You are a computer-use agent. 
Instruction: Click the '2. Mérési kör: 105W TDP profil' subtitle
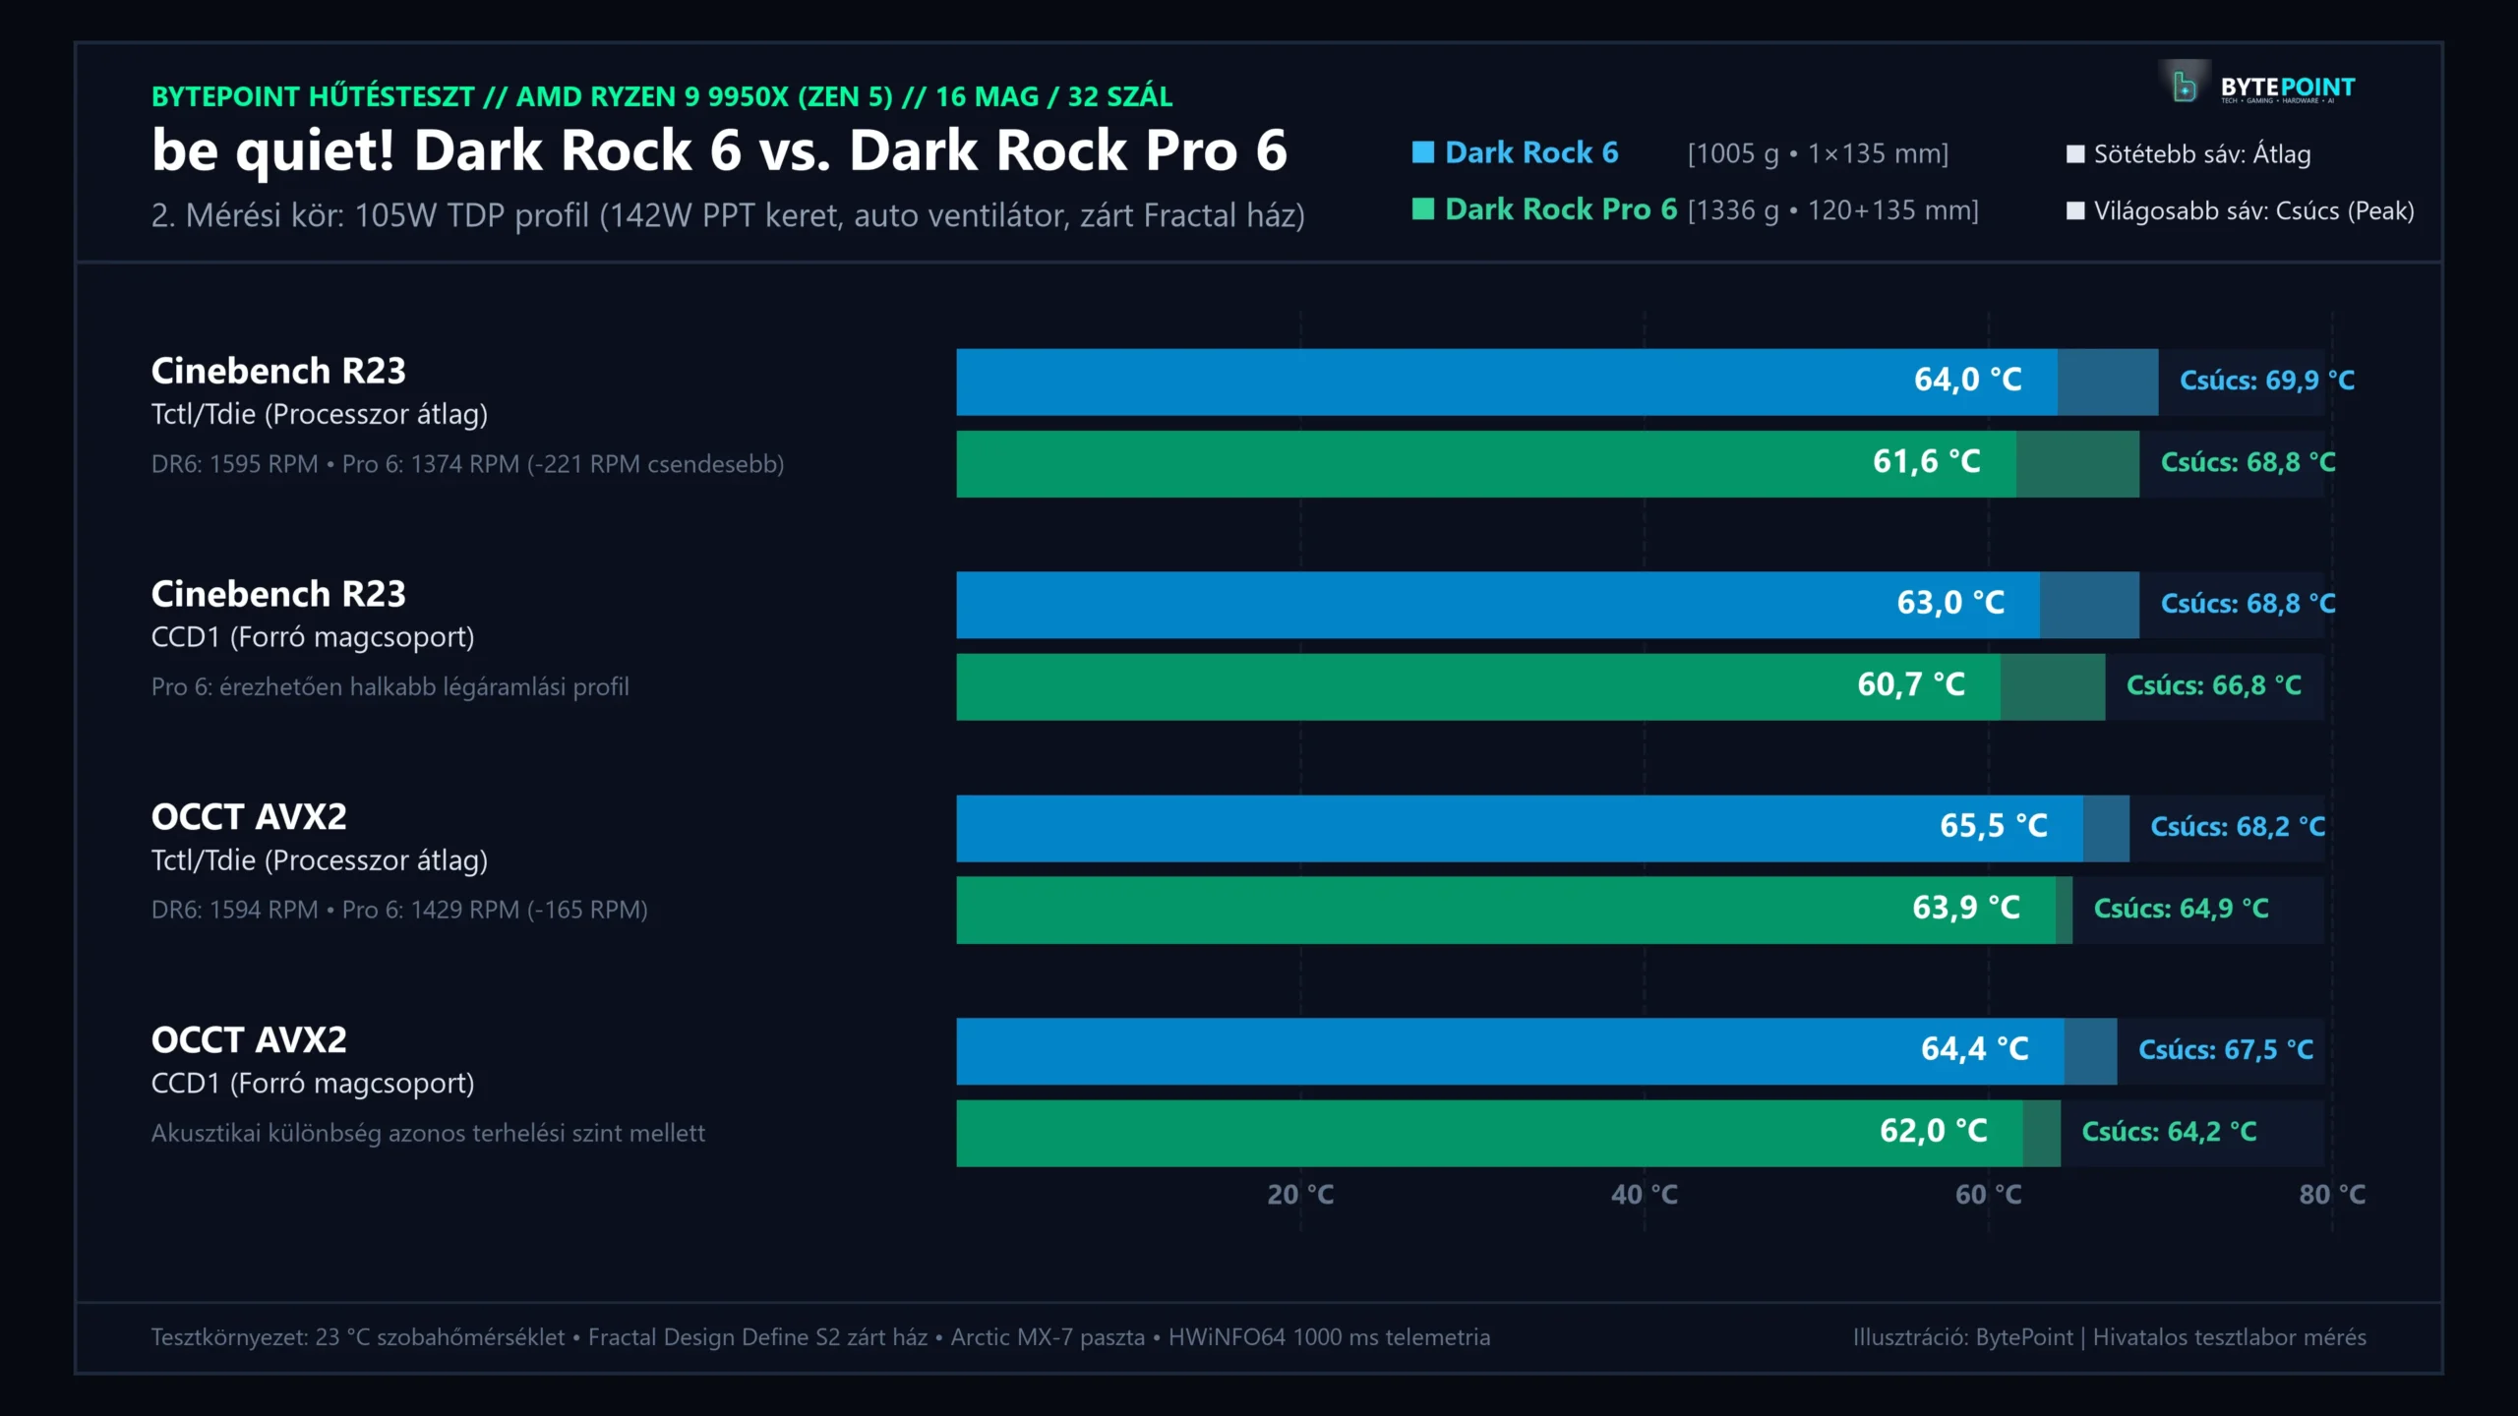pyautogui.click(x=728, y=215)
